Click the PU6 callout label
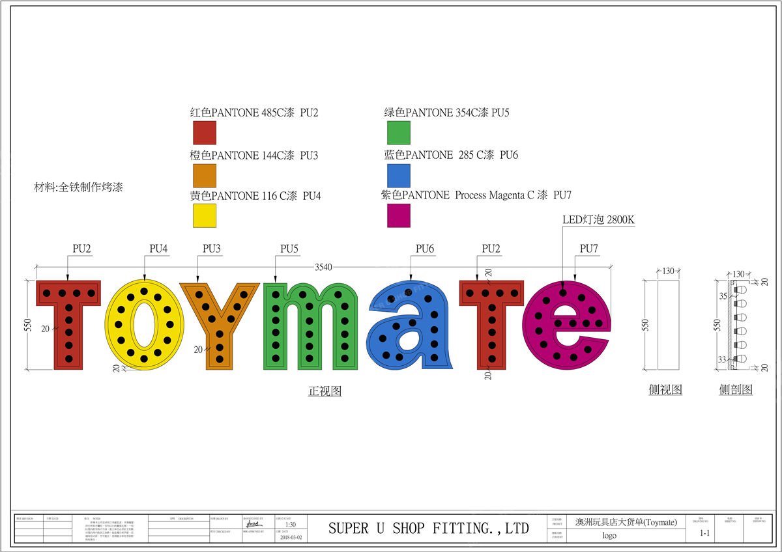This screenshot has height=552, width=782. coord(425,249)
